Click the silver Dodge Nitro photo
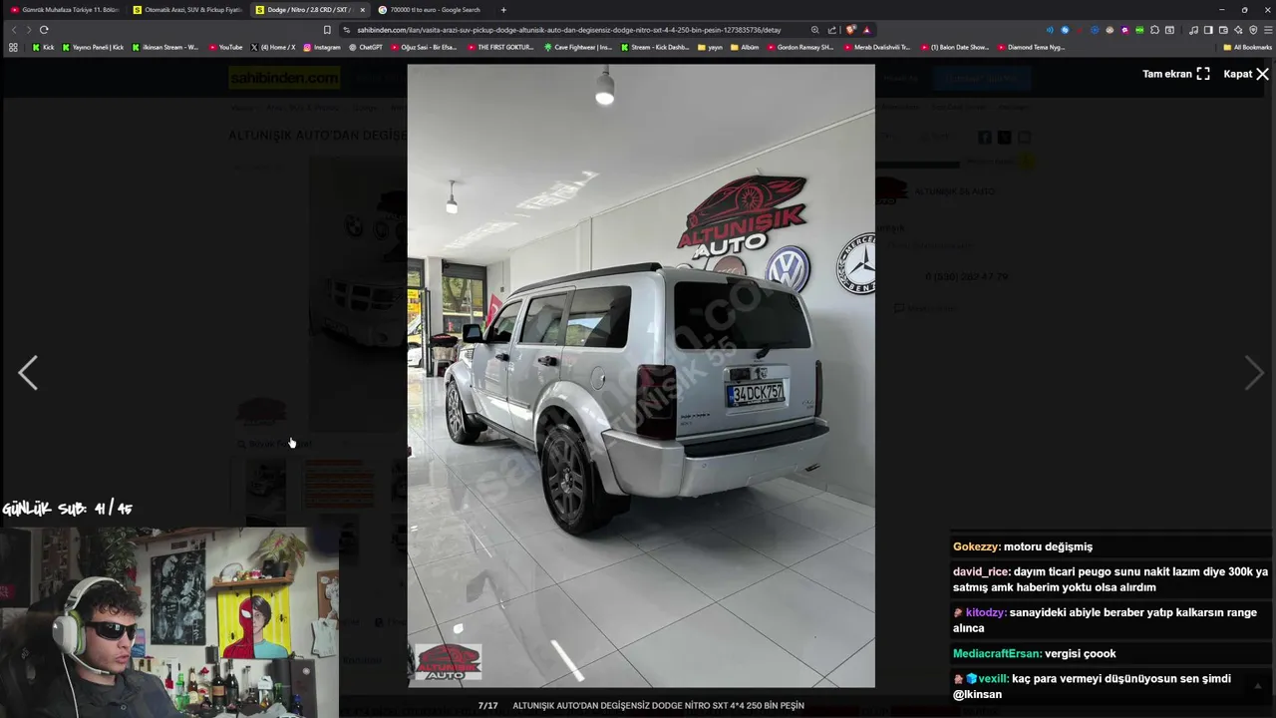This screenshot has width=1276, height=718. [x=641, y=376]
